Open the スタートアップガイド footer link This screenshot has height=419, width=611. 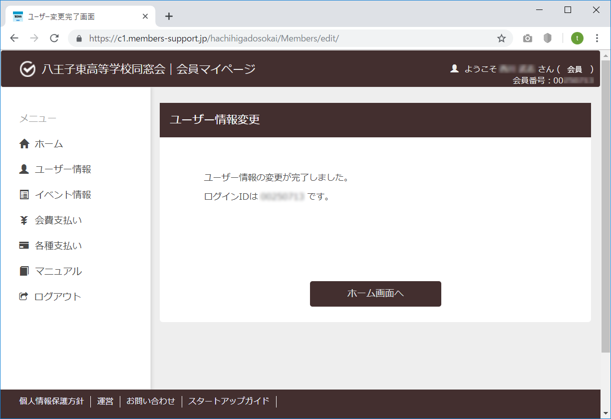tap(229, 401)
